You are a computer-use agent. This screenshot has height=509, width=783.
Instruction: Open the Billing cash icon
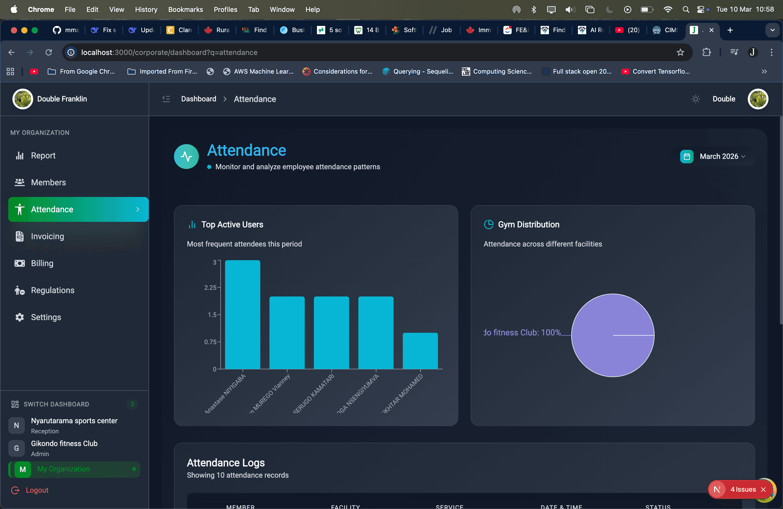coord(20,263)
